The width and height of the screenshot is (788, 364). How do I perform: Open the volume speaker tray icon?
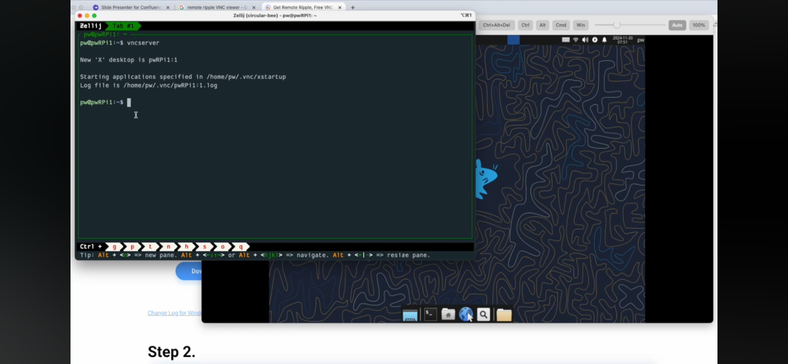(585, 40)
